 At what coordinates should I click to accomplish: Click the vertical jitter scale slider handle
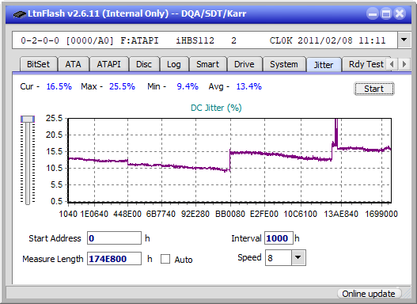tap(28, 119)
